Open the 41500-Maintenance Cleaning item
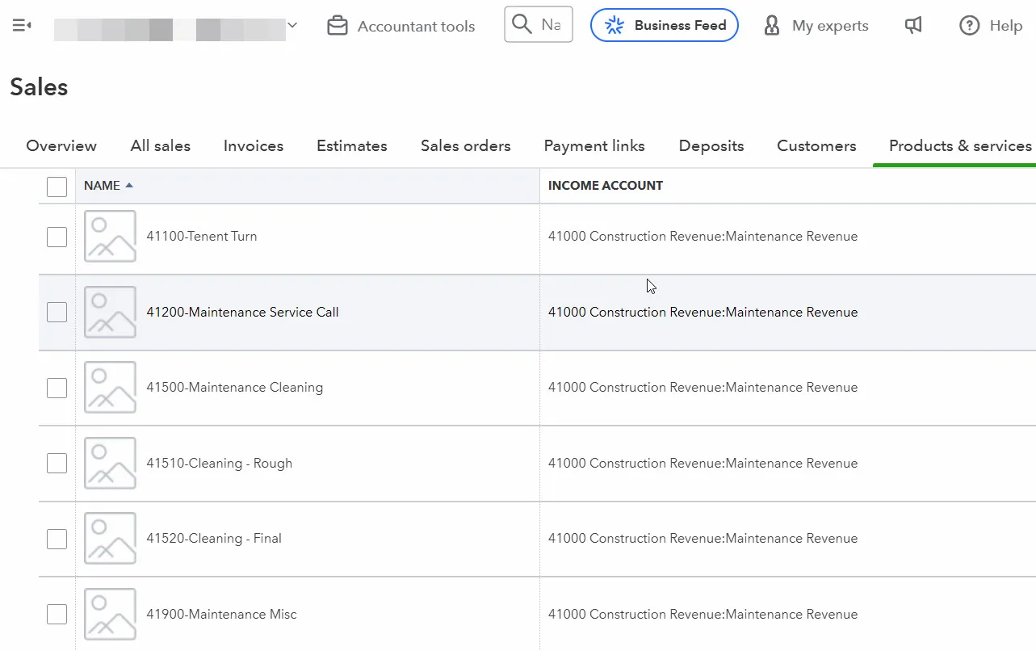 click(x=234, y=388)
